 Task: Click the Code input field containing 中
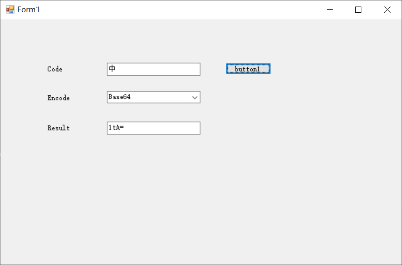click(153, 69)
